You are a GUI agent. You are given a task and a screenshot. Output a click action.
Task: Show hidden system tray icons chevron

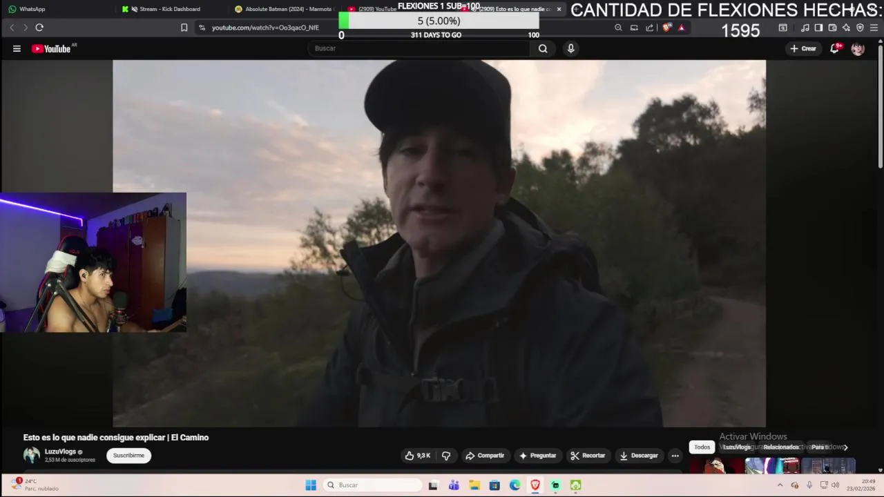[780, 485]
